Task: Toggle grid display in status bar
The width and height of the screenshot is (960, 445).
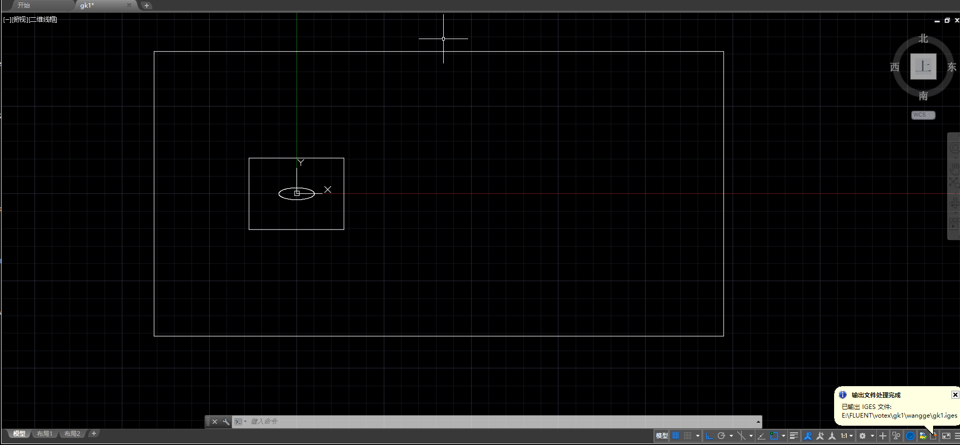Action: [x=676, y=436]
